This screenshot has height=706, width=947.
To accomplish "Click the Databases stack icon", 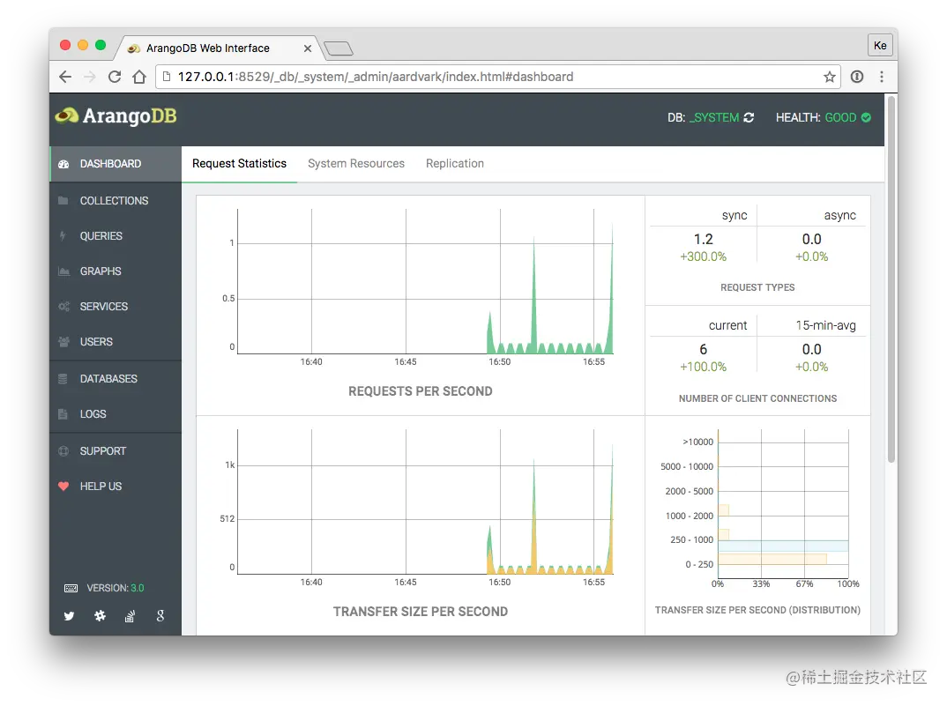I will 63,379.
